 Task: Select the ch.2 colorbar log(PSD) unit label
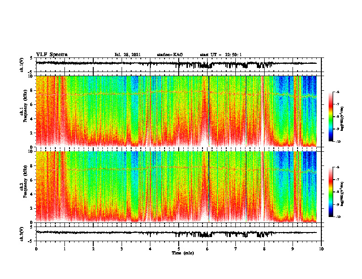tap(342, 194)
